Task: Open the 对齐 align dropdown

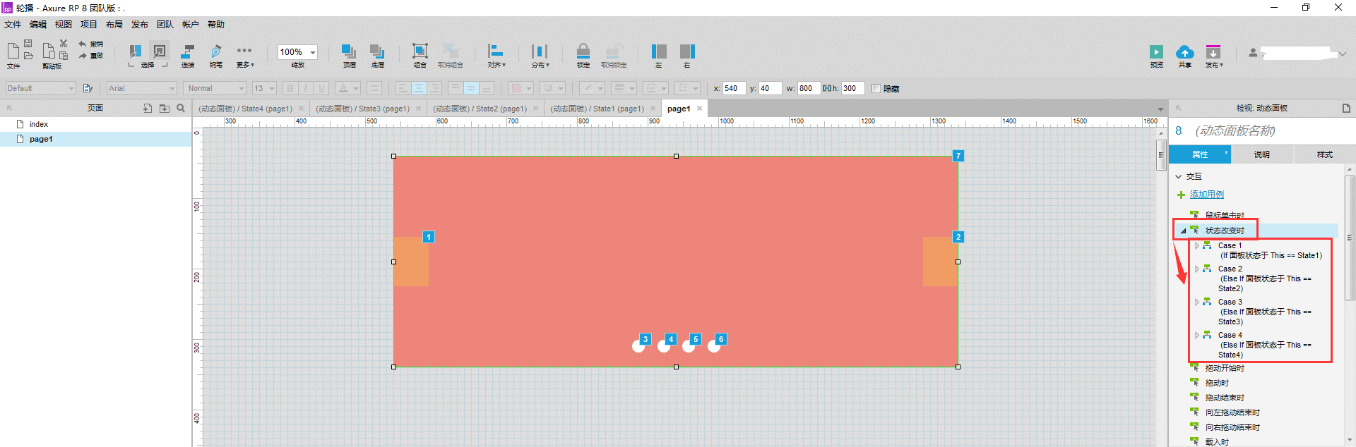Action: (496, 55)
